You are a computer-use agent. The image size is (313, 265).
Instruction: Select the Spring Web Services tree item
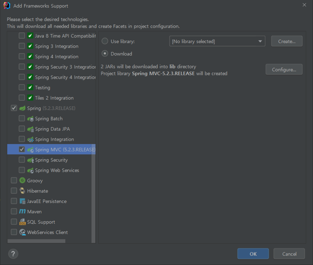[x=57, y=170]
